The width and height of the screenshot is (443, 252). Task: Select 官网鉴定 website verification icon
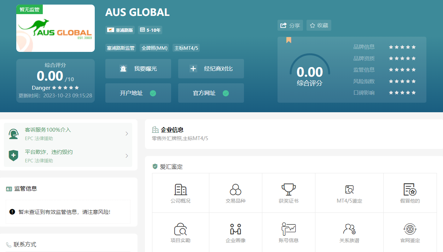click(x=410, y=229)
